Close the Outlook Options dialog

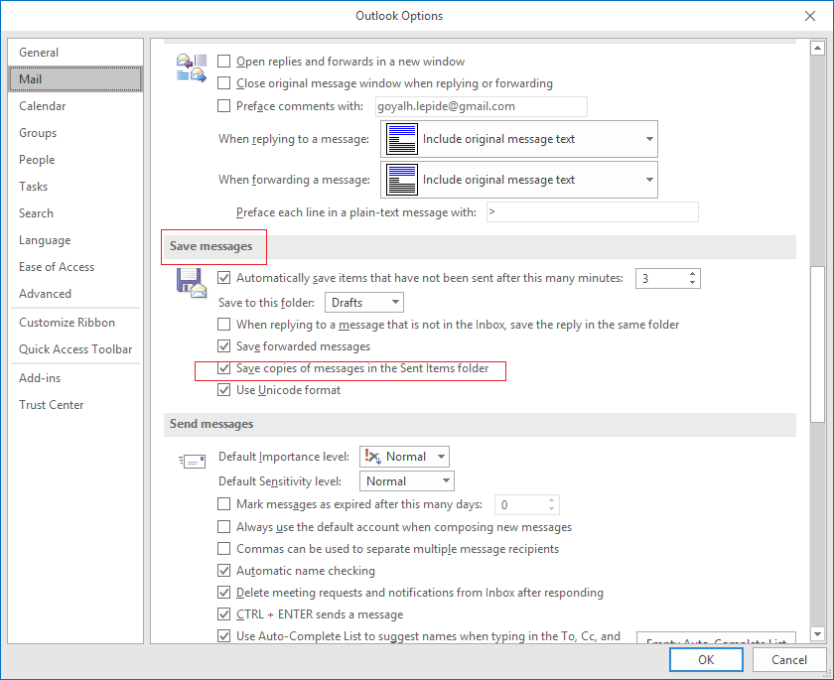[x=809, y=16]
